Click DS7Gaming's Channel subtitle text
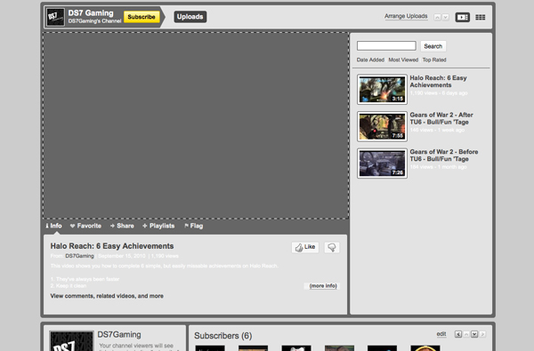This screenshot has width=534, height=351. coord(94,21)
